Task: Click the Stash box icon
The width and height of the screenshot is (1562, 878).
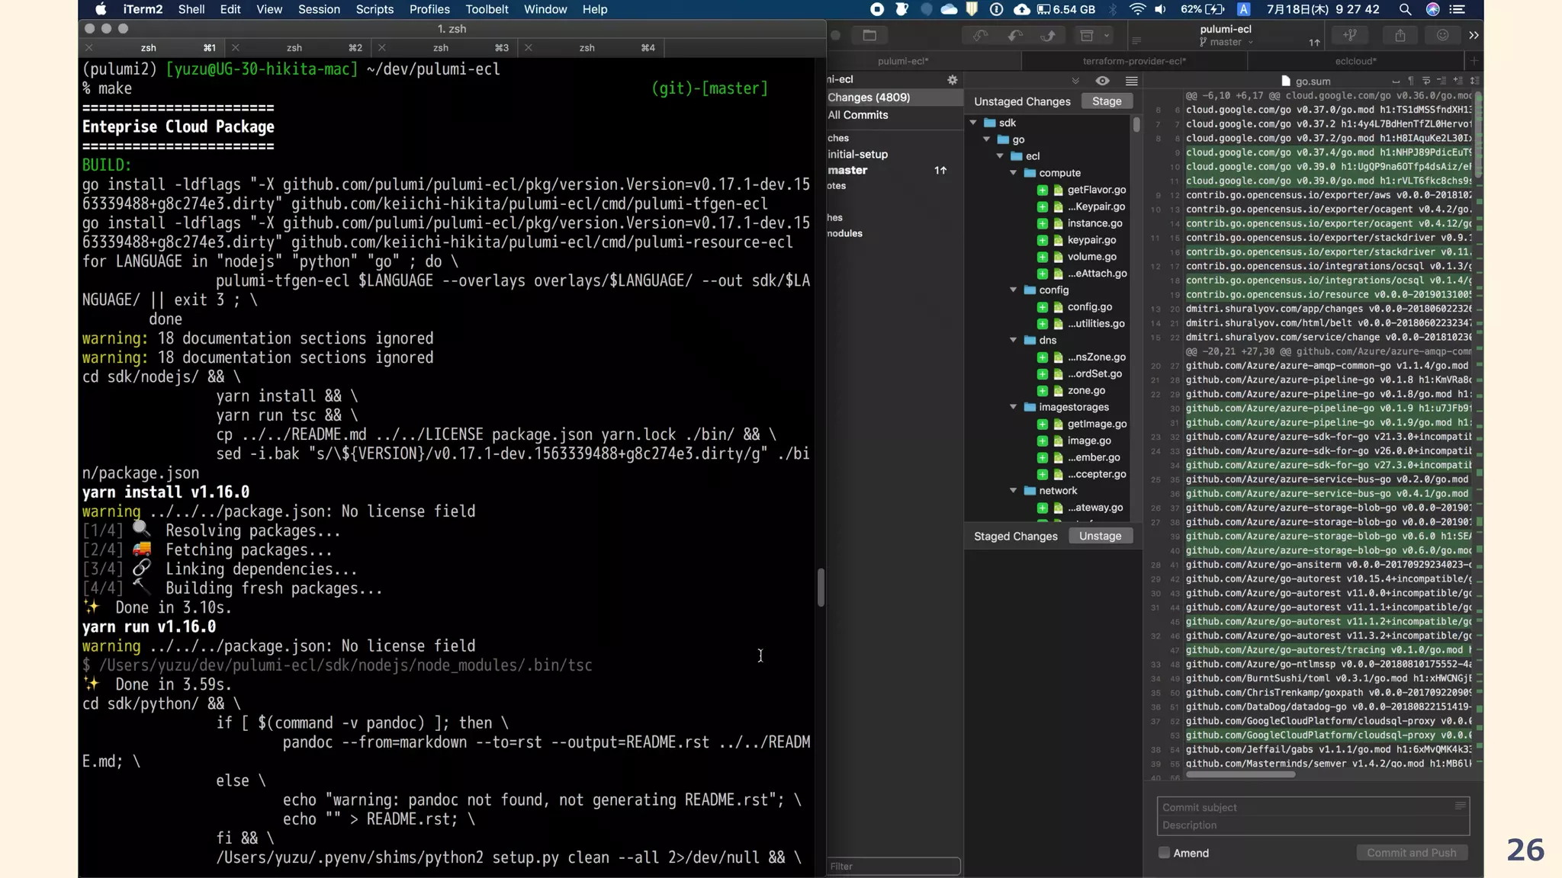Action: pos(1087,35)
